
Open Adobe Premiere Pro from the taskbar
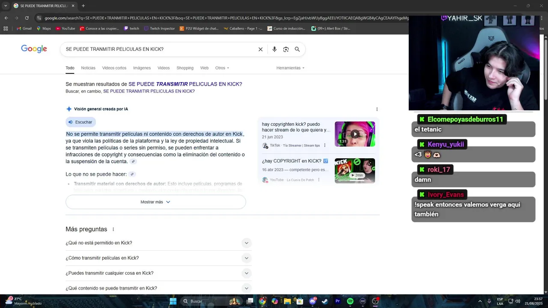337,301
